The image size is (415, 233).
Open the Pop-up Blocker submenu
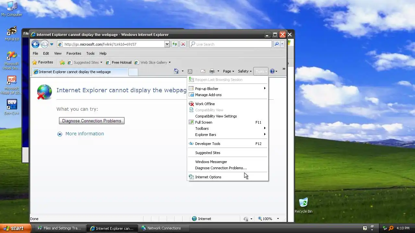pos(228,89)
